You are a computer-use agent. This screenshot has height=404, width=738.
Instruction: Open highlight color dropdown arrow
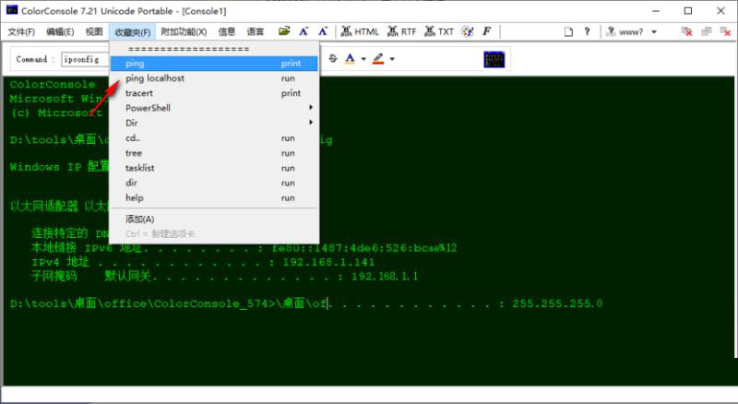tap(392, 59)
